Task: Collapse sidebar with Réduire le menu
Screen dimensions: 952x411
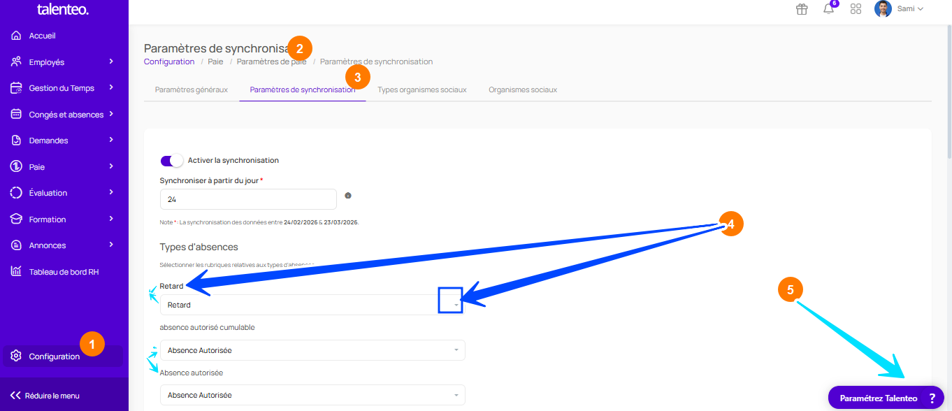Action: click(45, 396)
